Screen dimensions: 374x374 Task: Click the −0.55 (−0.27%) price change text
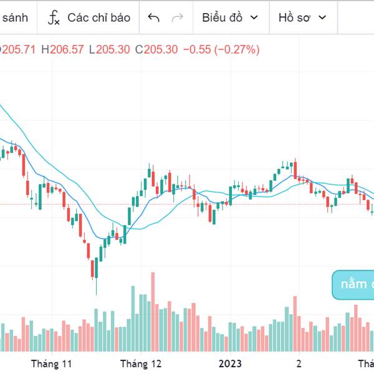[x=221, y=49]
